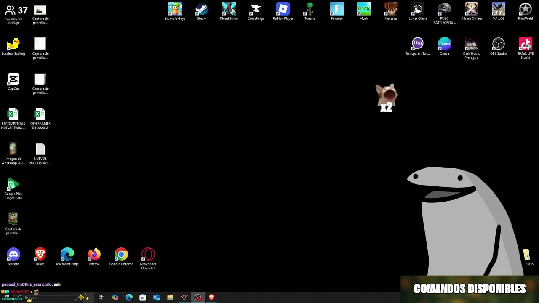The height and width of the screenshot is (303, 539).
Task: Click the Albion Online shortcut
Action: [471, 11]
